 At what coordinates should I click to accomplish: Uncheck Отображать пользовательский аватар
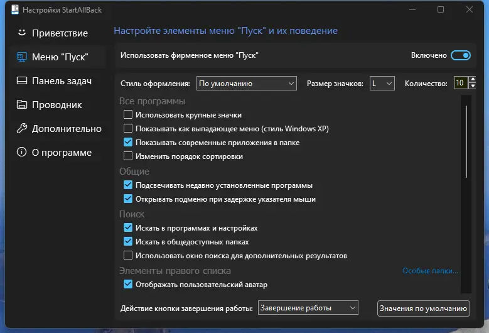[128, 285]
